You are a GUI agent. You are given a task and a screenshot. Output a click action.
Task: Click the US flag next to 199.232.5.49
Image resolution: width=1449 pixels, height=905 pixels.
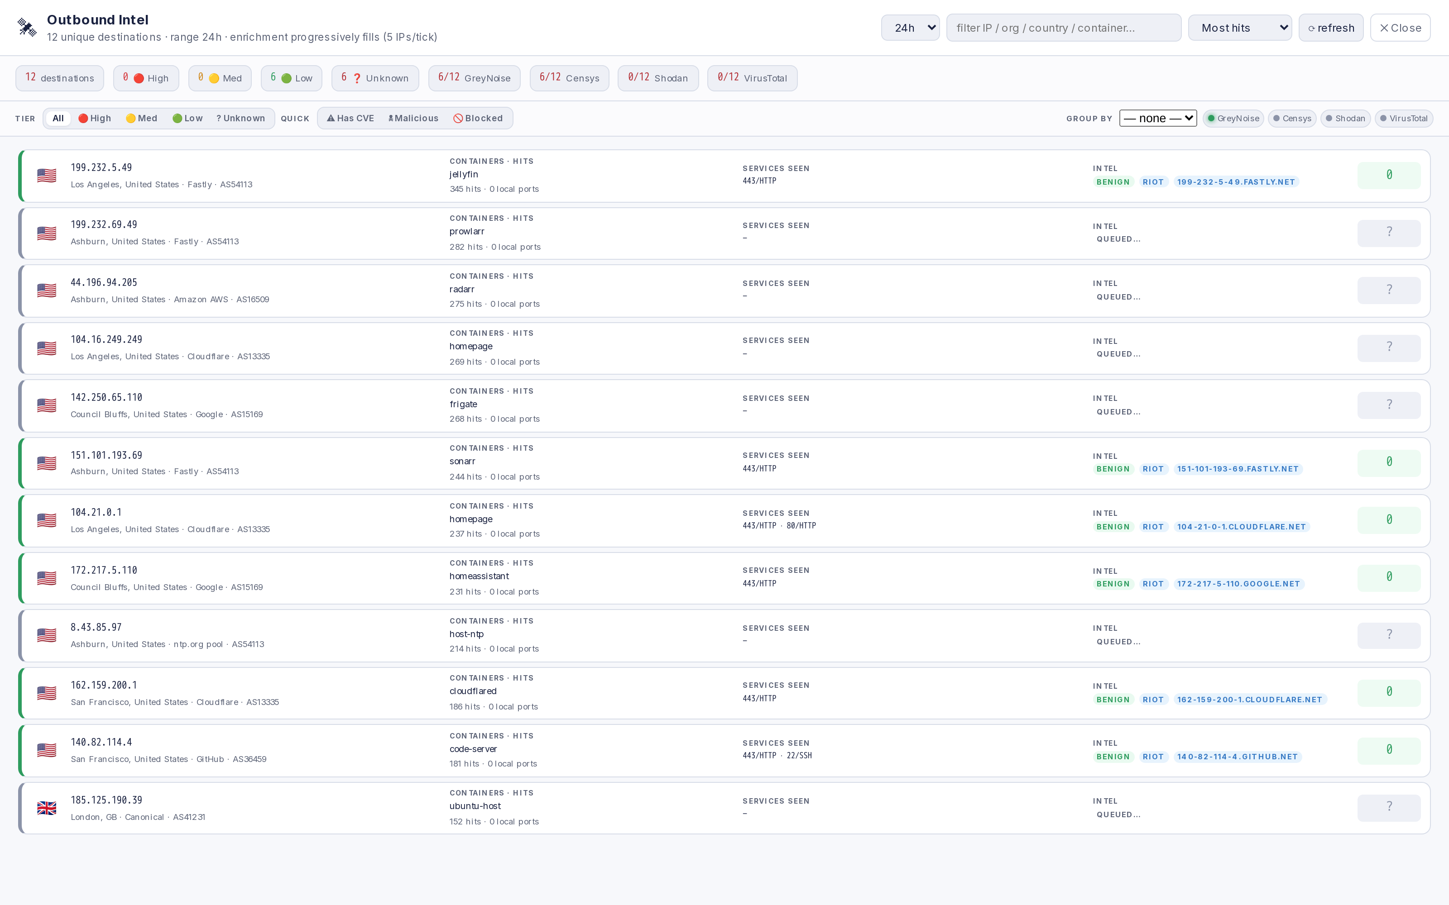(x=47, y=176)
